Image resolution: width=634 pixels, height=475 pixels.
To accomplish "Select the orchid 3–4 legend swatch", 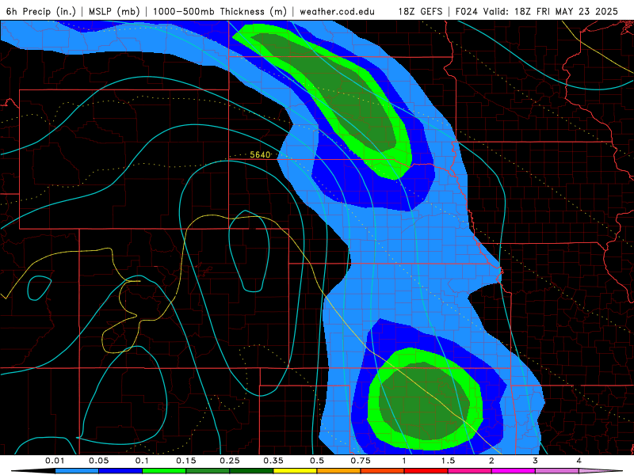I will coord(557,471).
